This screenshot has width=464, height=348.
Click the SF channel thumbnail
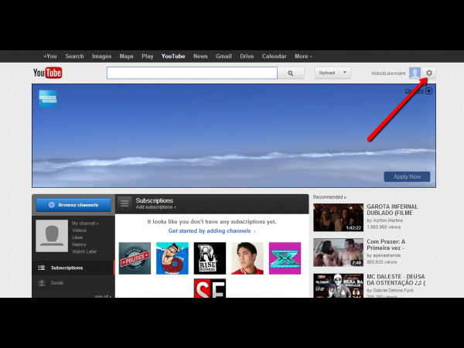coord(210,288)
